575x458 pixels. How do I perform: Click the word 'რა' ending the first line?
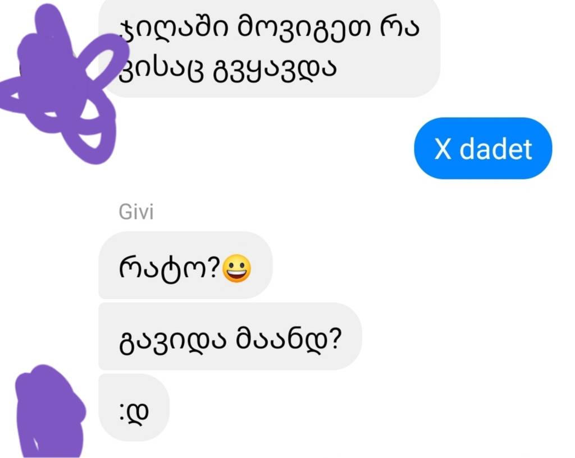point(399,29)
